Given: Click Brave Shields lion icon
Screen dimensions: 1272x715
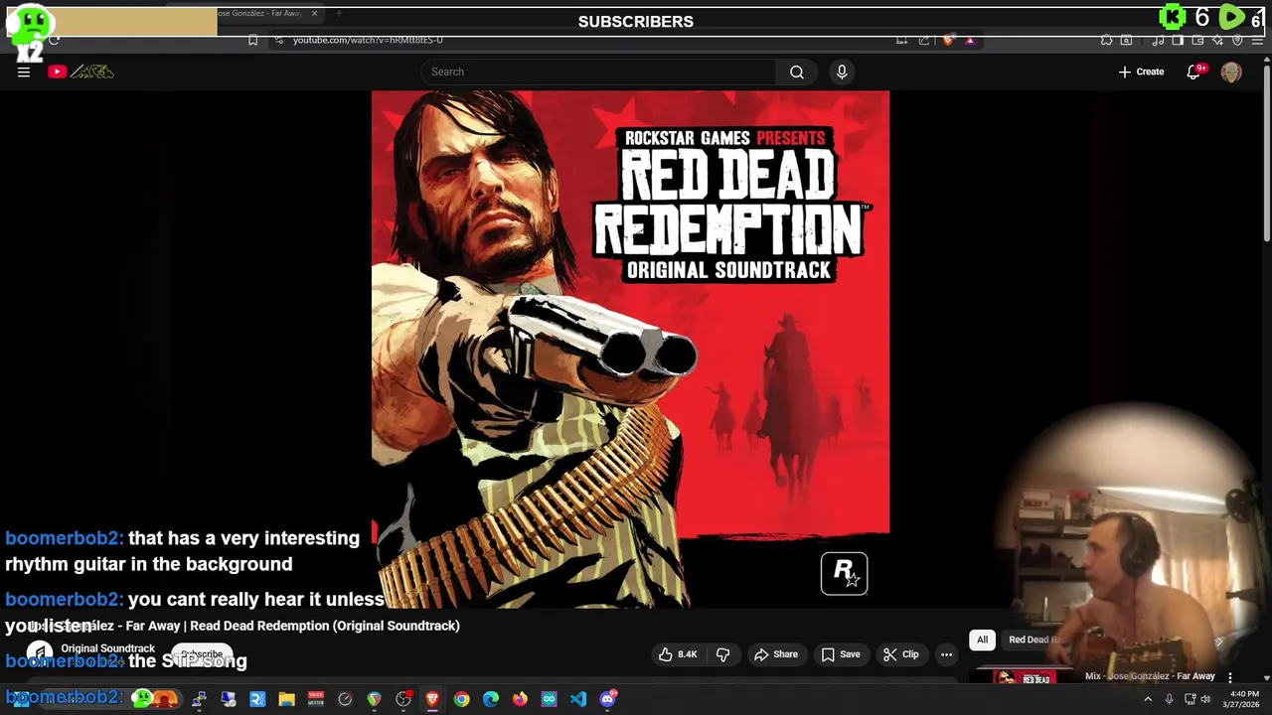Looking at the screenshot, I should point(948,40).
